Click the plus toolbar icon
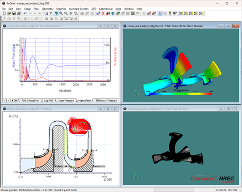This screenshot has width=242, height=192. pyautogui.click(x=40, y=13)
